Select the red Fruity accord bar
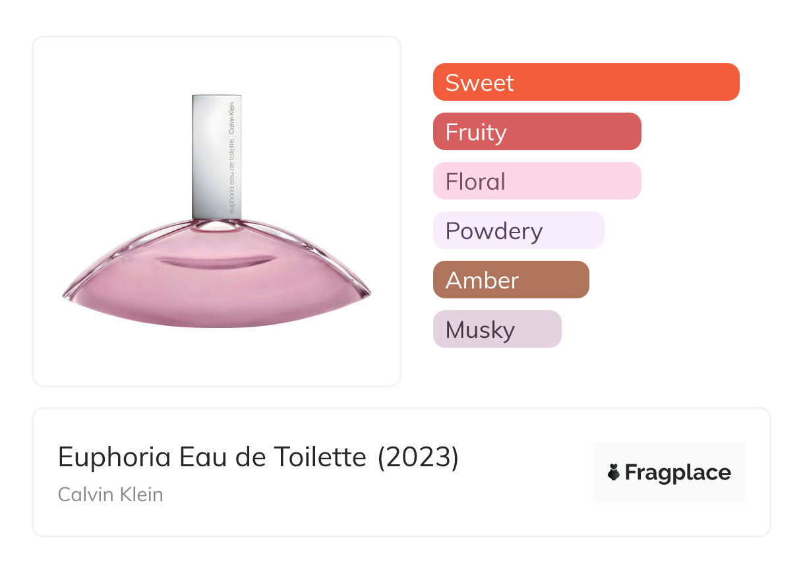This screenshot has height=569, width=803. coord(537,132)
